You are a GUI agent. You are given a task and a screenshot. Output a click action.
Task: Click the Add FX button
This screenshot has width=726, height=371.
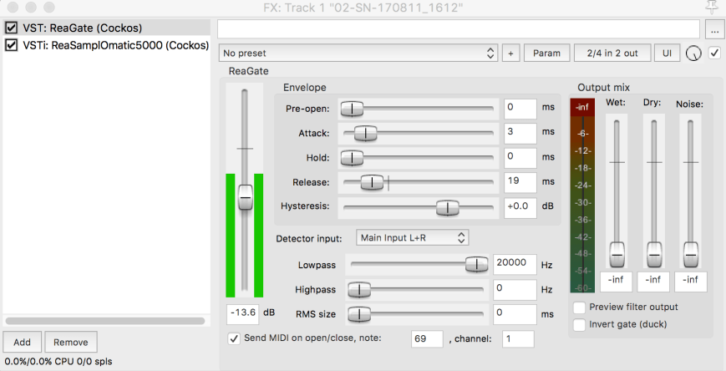point(22,343)
